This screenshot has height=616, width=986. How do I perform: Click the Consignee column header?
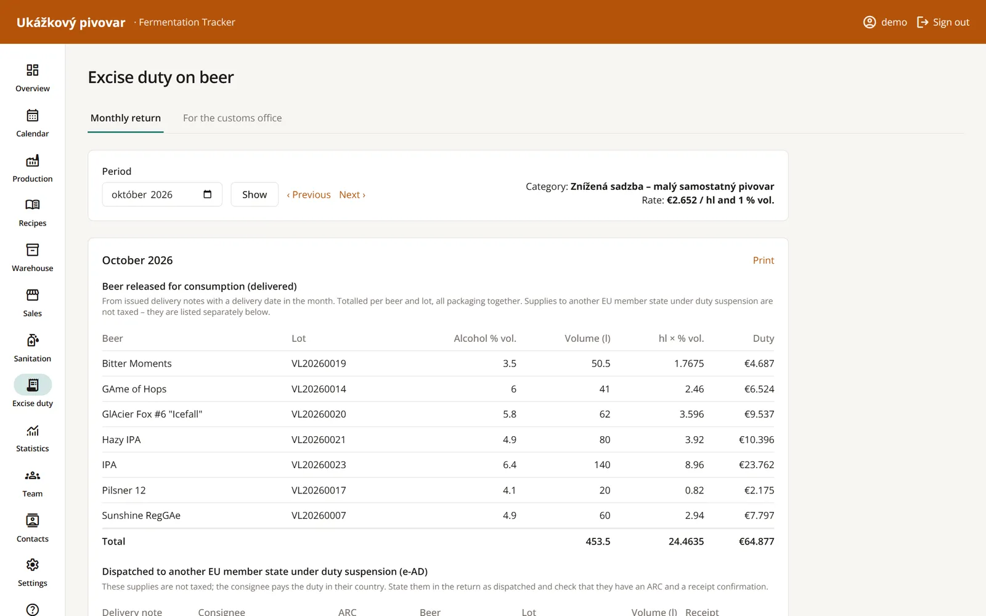(x=222, y=612)
